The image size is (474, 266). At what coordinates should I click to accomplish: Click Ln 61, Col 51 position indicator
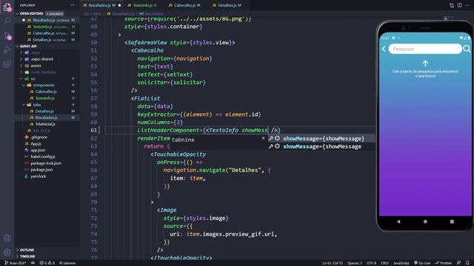tap(333, 263)
